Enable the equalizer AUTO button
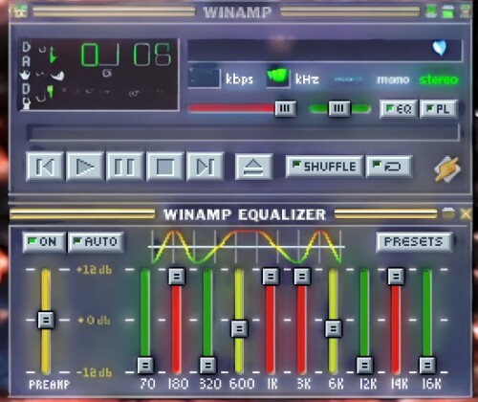The height and width of the screenshot is (402, 478). pos(96,242)
